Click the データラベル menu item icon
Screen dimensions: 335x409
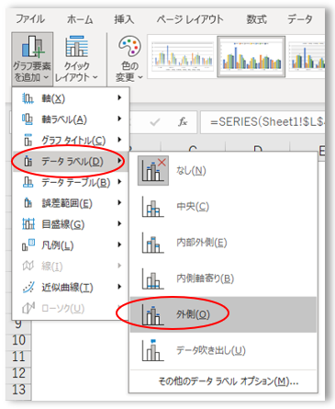pyautogui.click(x=28, y=161)
